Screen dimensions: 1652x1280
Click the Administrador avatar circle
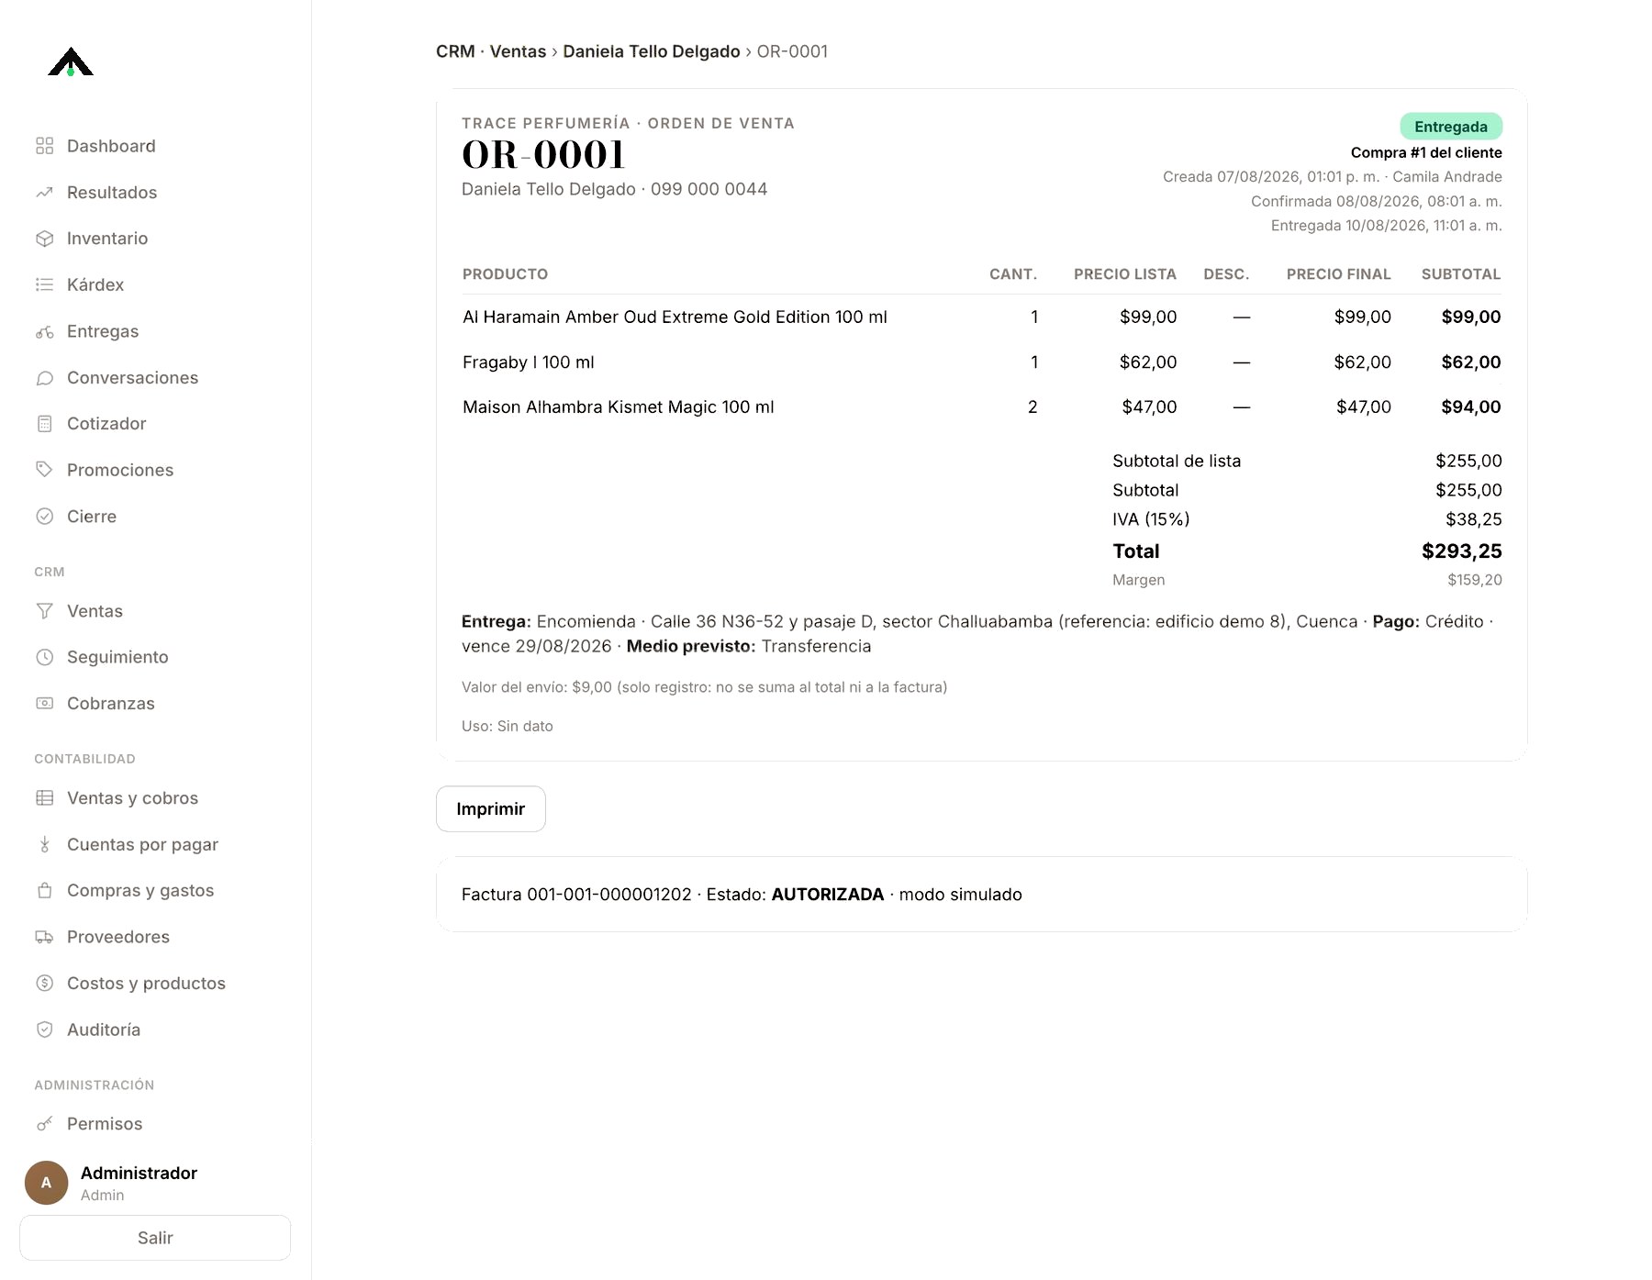pyautogui.click(x=46, y=1183)
